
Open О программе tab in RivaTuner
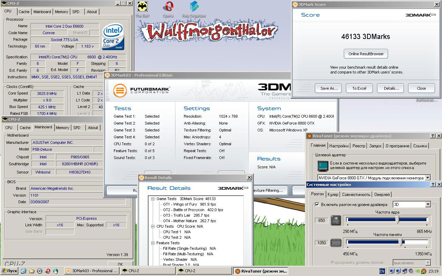pos(397,146)
